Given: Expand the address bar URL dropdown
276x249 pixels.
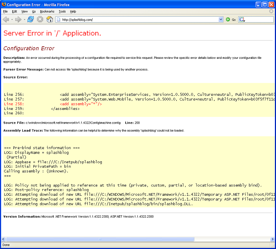Looking at the screenshot, I should point(221,20).
